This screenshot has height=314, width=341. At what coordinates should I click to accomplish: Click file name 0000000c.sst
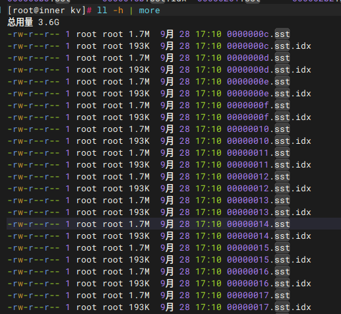click(x=259, y=34)
